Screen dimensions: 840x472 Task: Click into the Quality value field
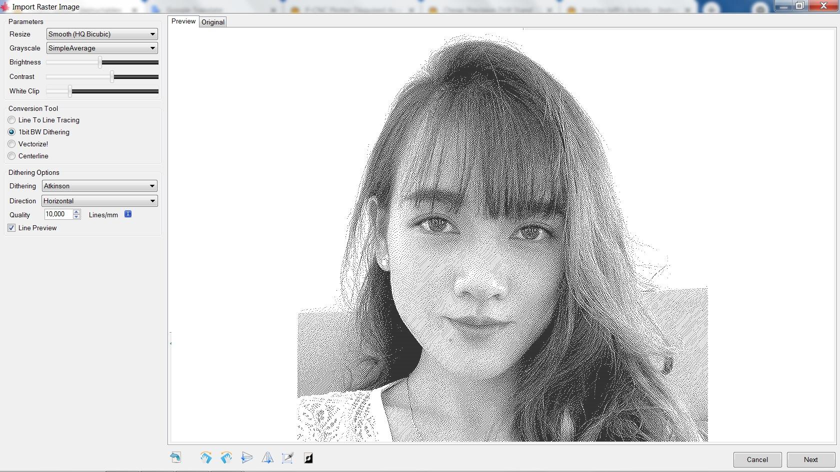[58, 214]
